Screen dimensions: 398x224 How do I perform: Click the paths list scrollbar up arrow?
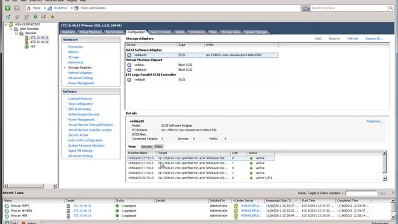[384, 153]
